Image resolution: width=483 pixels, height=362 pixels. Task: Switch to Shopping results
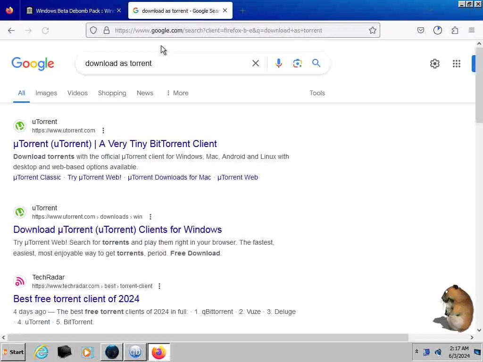(x=112, y=93)
